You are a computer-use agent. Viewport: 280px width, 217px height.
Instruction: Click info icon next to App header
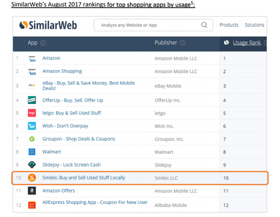(43, 43)
